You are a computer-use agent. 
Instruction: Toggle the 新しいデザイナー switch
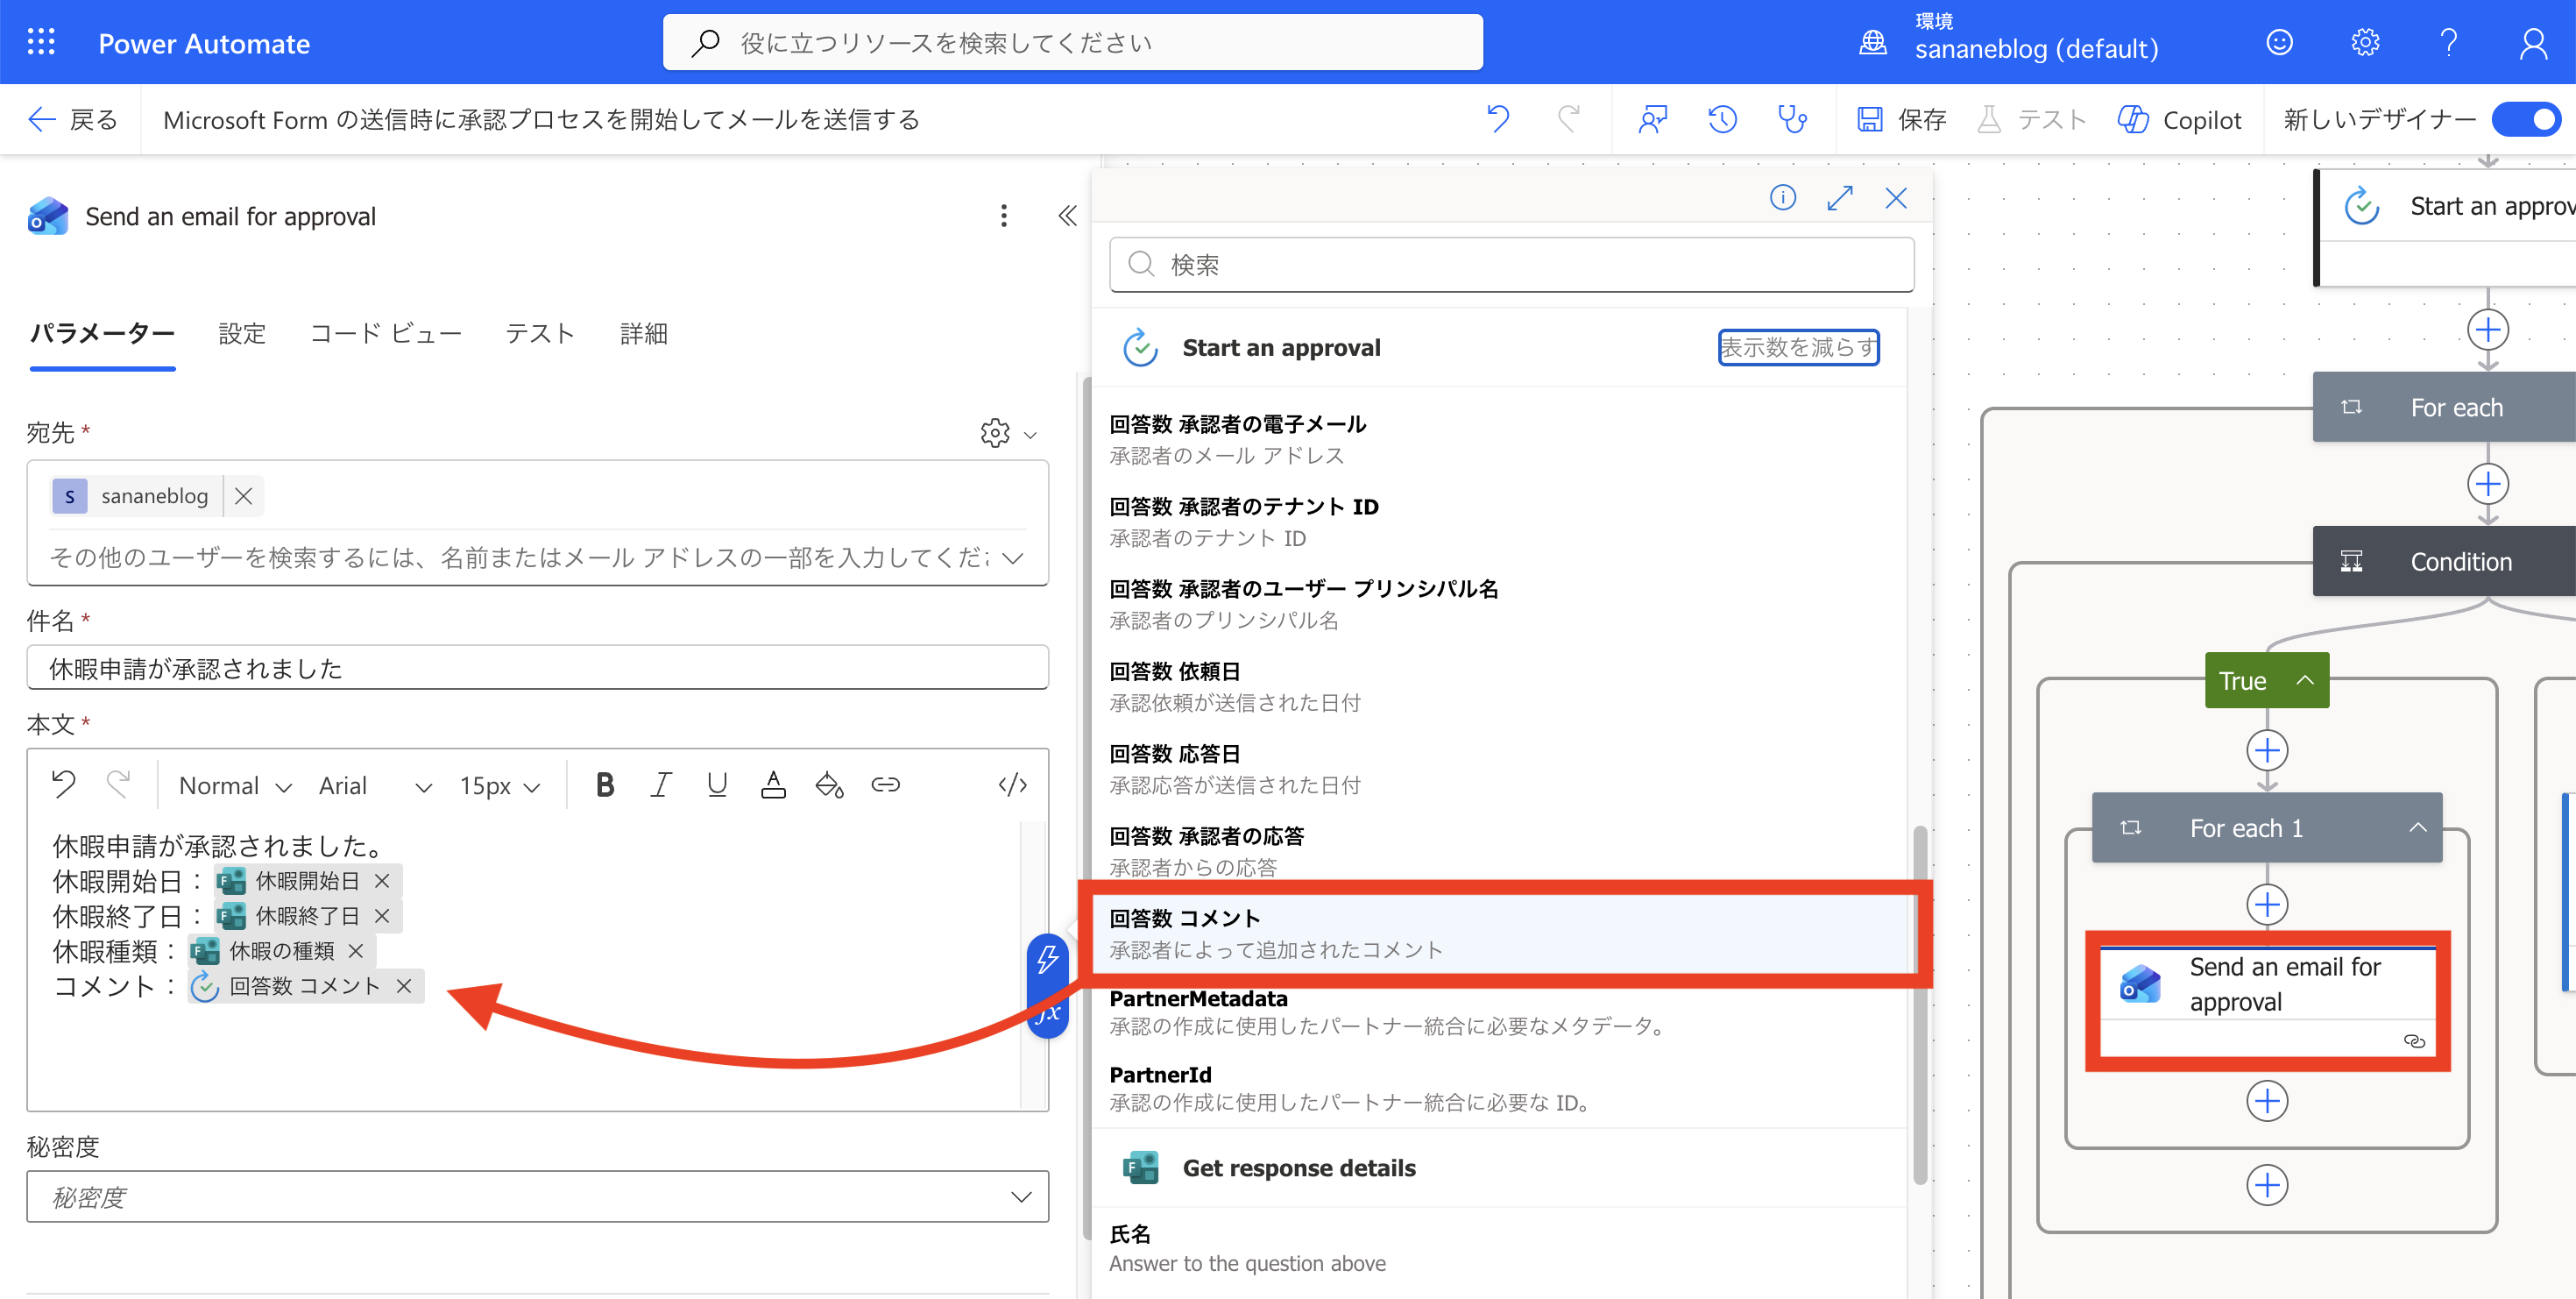[2526, 120]
